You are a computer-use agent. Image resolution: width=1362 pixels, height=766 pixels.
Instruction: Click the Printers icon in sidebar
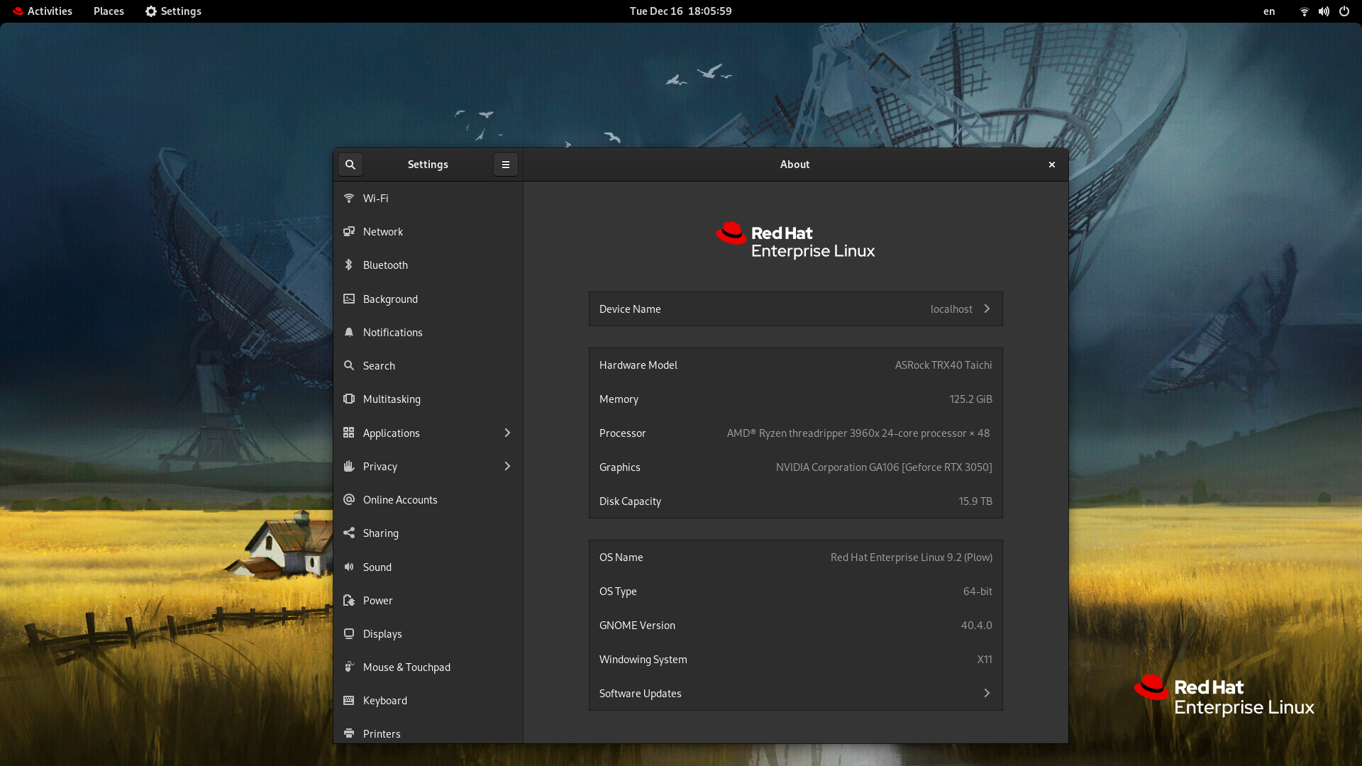click(x=349, y=733)
